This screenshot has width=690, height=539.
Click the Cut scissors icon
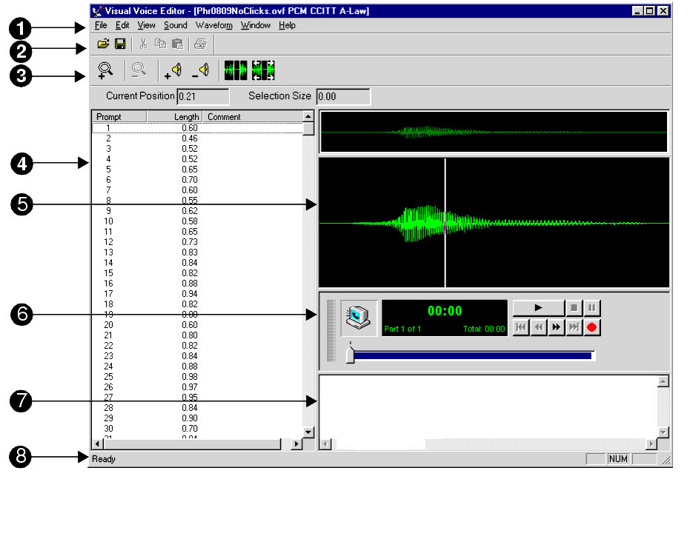(143, 44)
